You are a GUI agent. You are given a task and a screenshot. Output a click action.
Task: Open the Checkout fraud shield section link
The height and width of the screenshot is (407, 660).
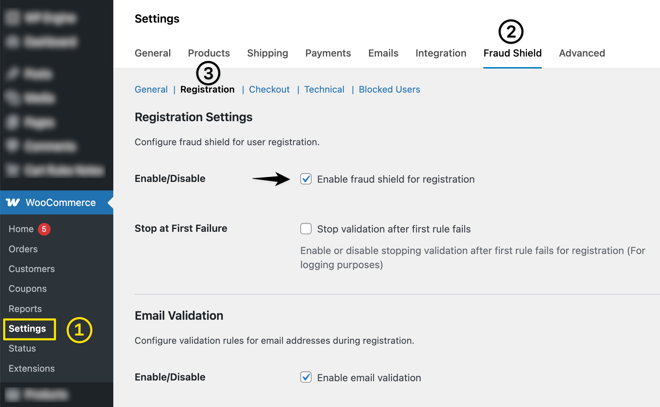point(269,89)
